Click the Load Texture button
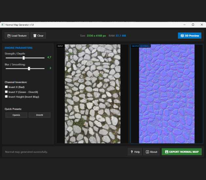Image resolution: width=206 pixels, height=180 pixels. [17, 36]
